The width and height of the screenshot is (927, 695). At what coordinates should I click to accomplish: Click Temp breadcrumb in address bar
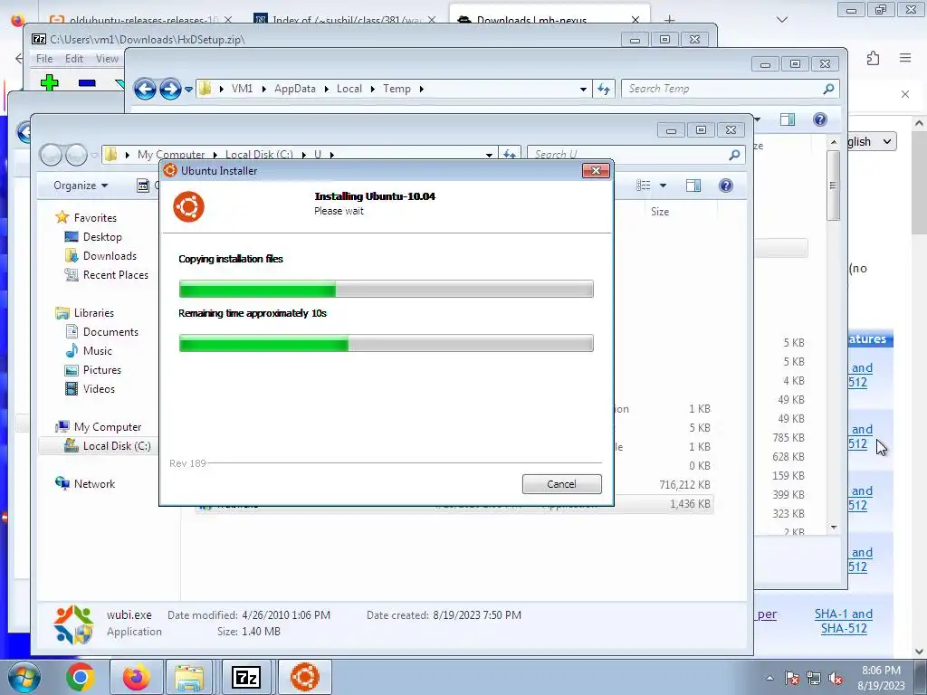397,89
